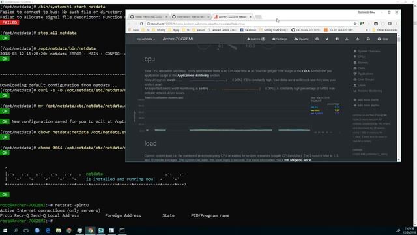Open the 'CPUs' link in cpu description

[306, 71]
